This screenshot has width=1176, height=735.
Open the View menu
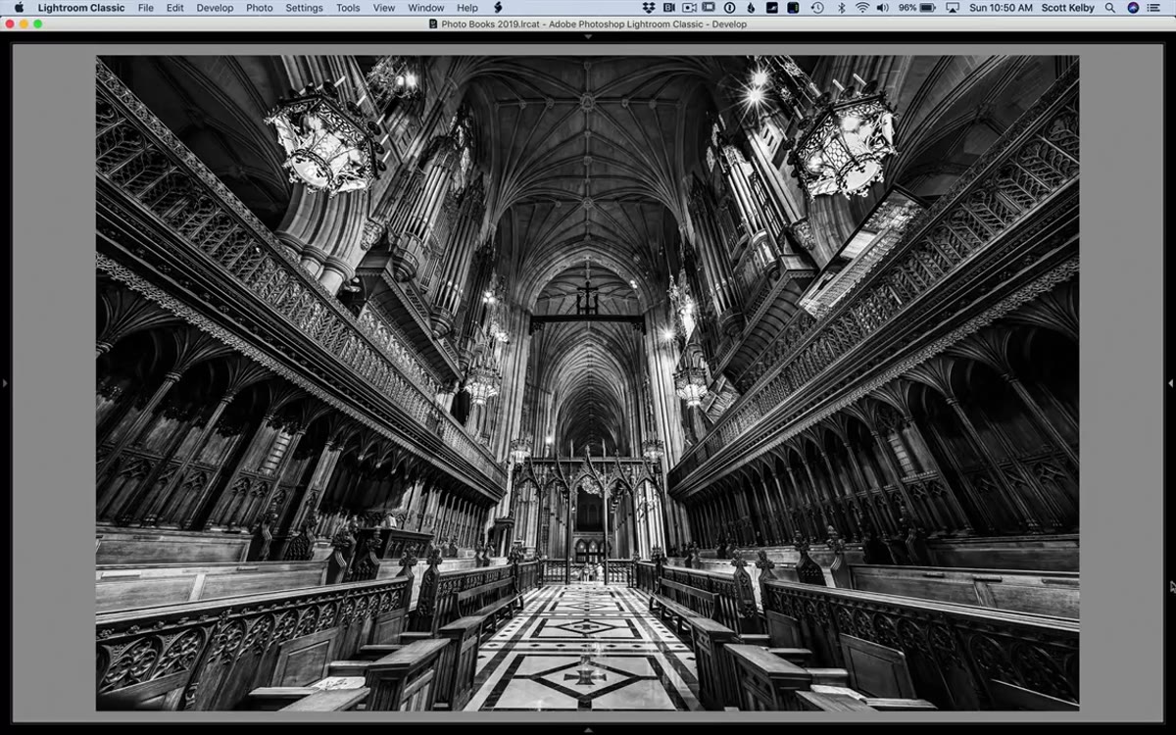pos(384,8)
